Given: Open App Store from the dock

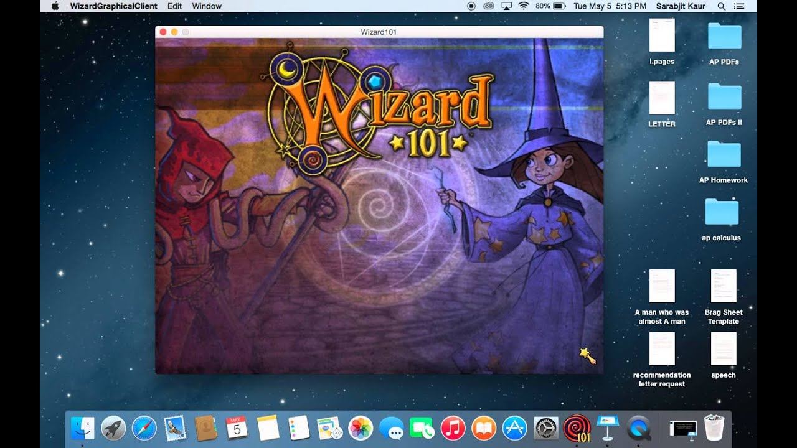Looking at the screenshot, I should click(x=515, y=428).
